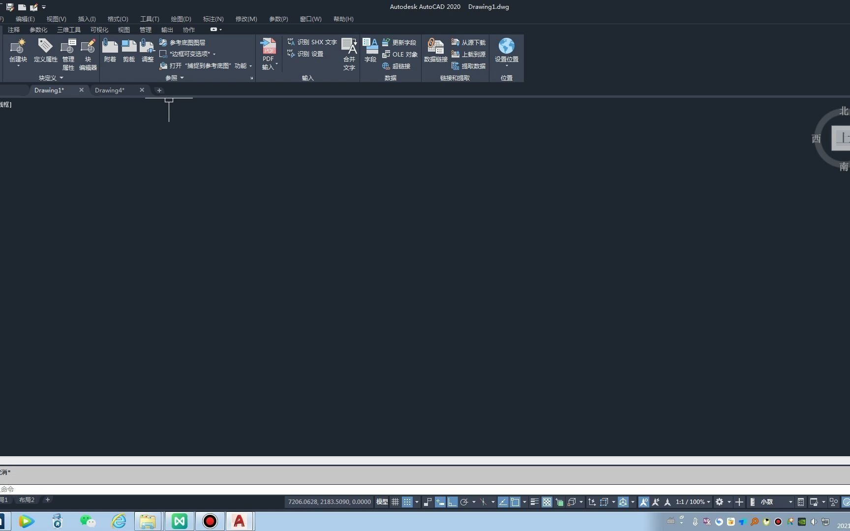Toggle 2D object snap in status bar
Screen dimensions: 850x531
coord(515,502)
